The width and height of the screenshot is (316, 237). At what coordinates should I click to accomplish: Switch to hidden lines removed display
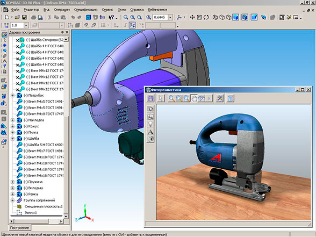222,17
